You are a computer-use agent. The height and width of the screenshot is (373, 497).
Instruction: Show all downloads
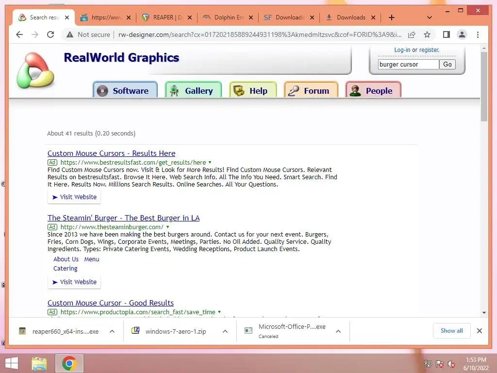451,331
